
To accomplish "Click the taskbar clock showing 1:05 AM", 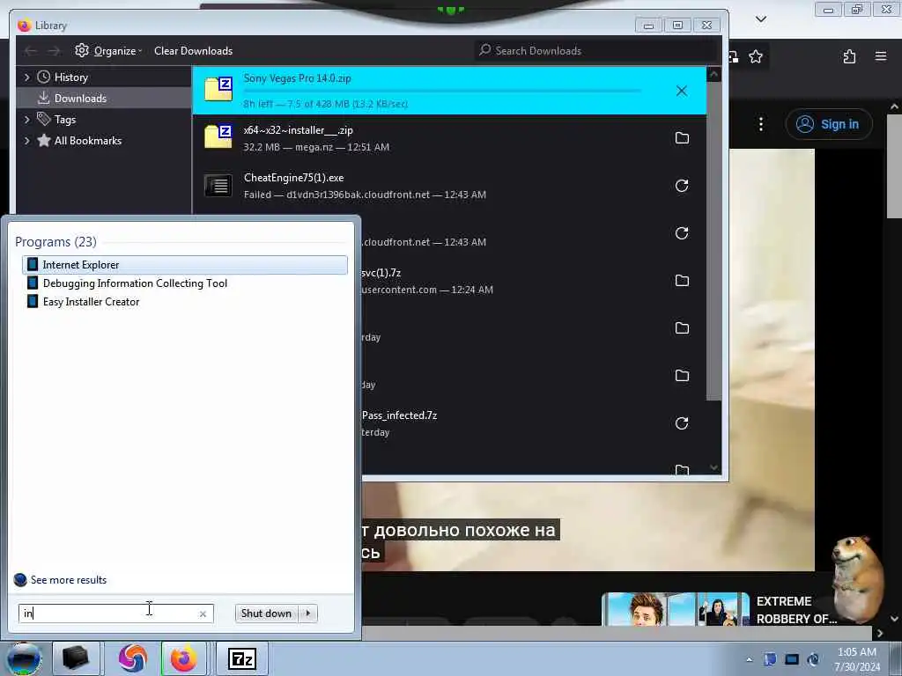I will tap(857, 658).
